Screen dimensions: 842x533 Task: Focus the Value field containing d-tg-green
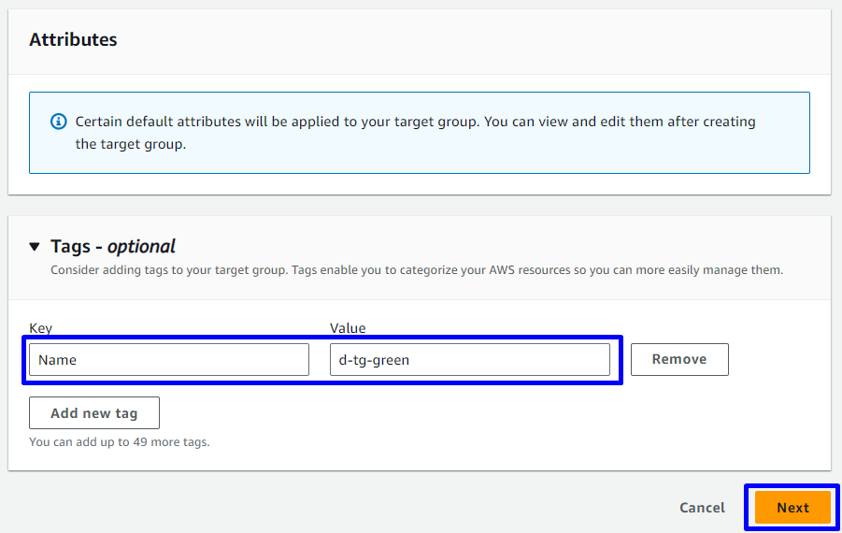click(x=469, y=360)
